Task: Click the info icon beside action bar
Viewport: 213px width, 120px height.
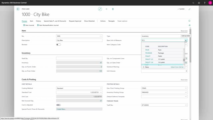Action: [x=189, y=21]
